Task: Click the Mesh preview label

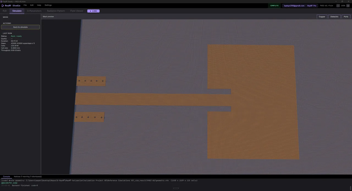Action: [x=48, y=16]
